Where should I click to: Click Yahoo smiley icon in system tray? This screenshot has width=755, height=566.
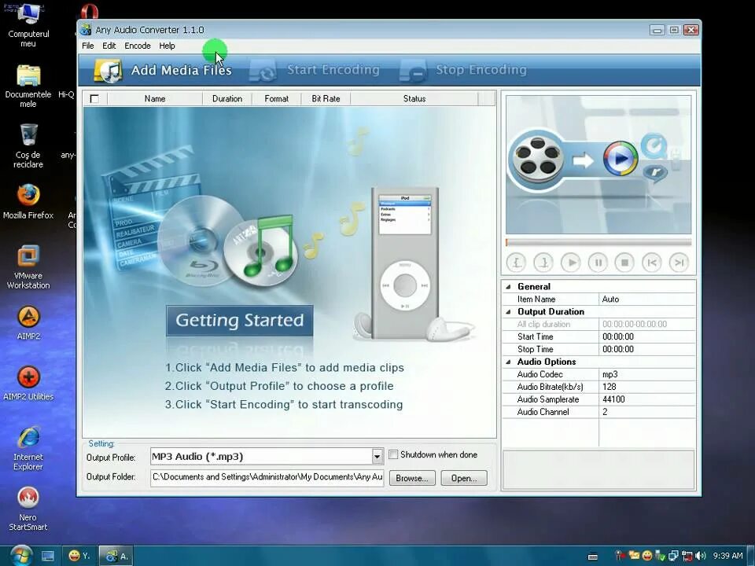[647, 556]
